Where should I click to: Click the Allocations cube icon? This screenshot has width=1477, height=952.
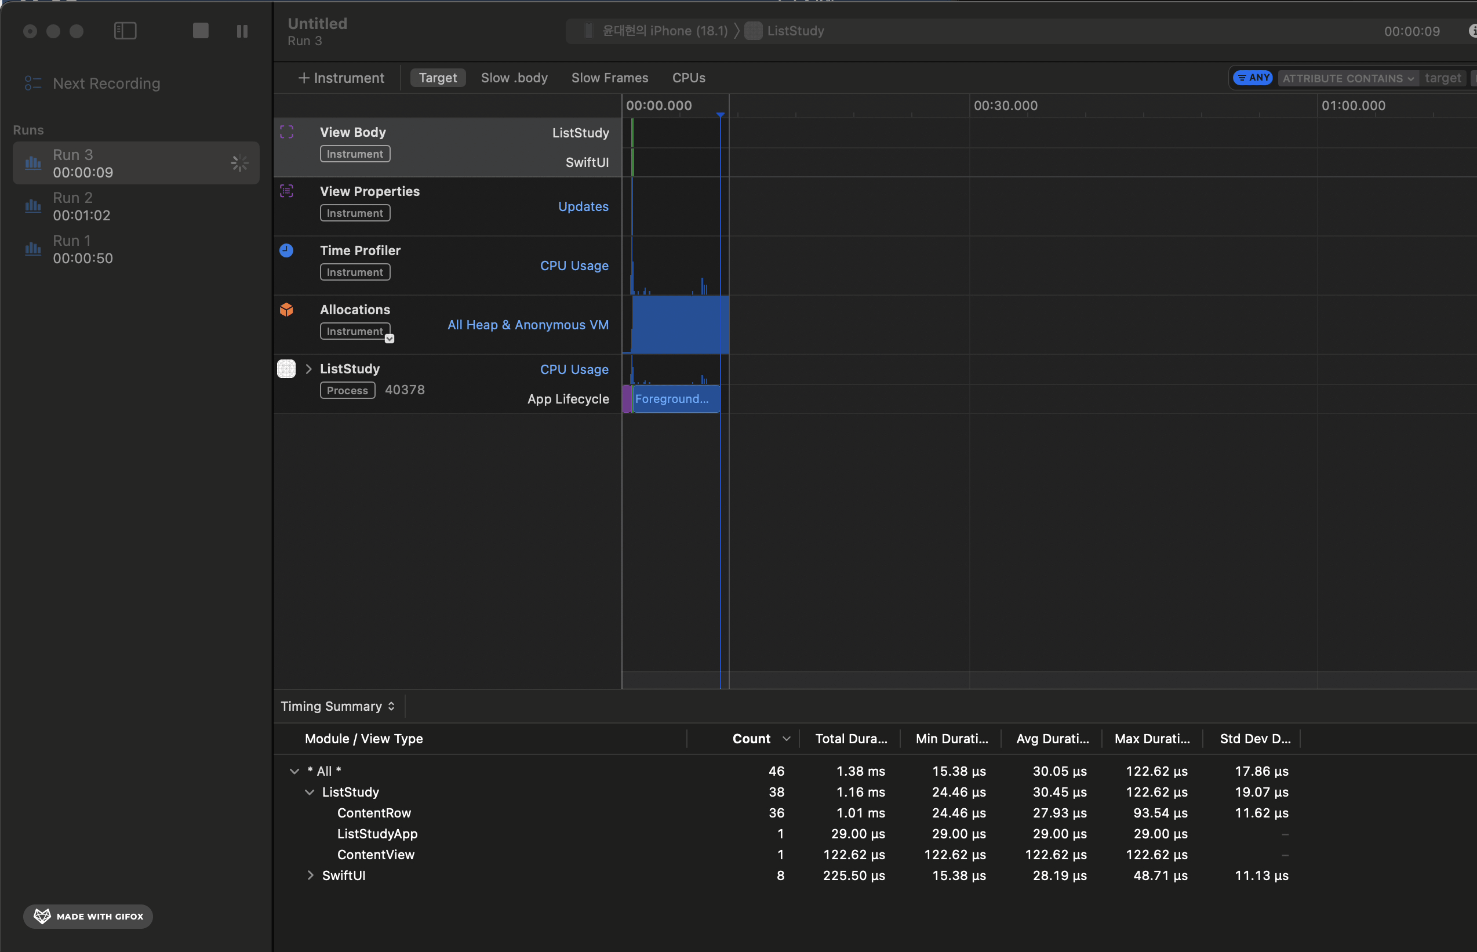(x=287, y=310)
